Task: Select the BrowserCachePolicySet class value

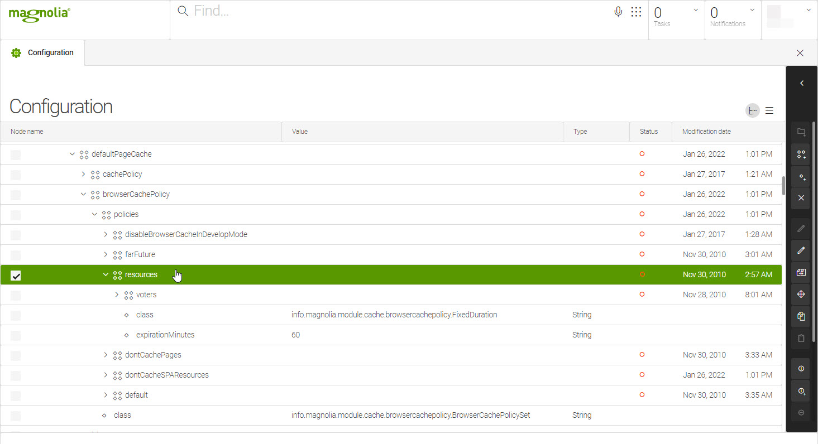Action: coord(410,416)
